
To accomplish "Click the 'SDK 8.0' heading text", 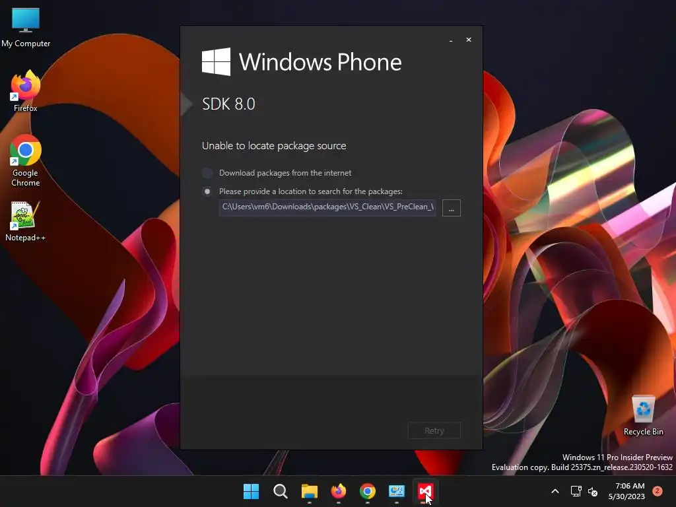I will coord(228,104).
